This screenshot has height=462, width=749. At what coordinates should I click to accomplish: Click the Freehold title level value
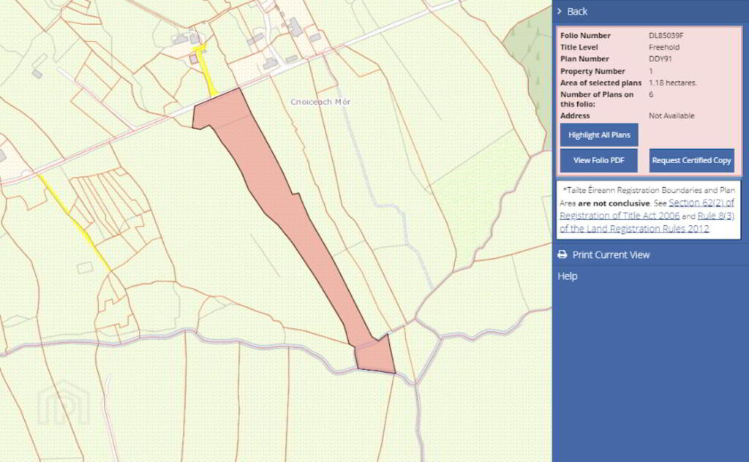pyautogui.click(x=663, y=48)
